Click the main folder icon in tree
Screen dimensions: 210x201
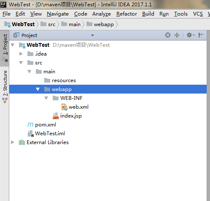pyautogui.click(x=39, y=72)
